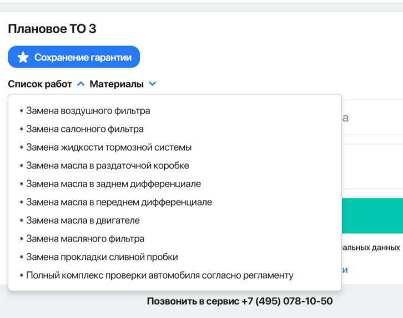Click the star icon in warranty badge
Image resolution: width=403 pixels, height=318 pixels.
[23, 57]
